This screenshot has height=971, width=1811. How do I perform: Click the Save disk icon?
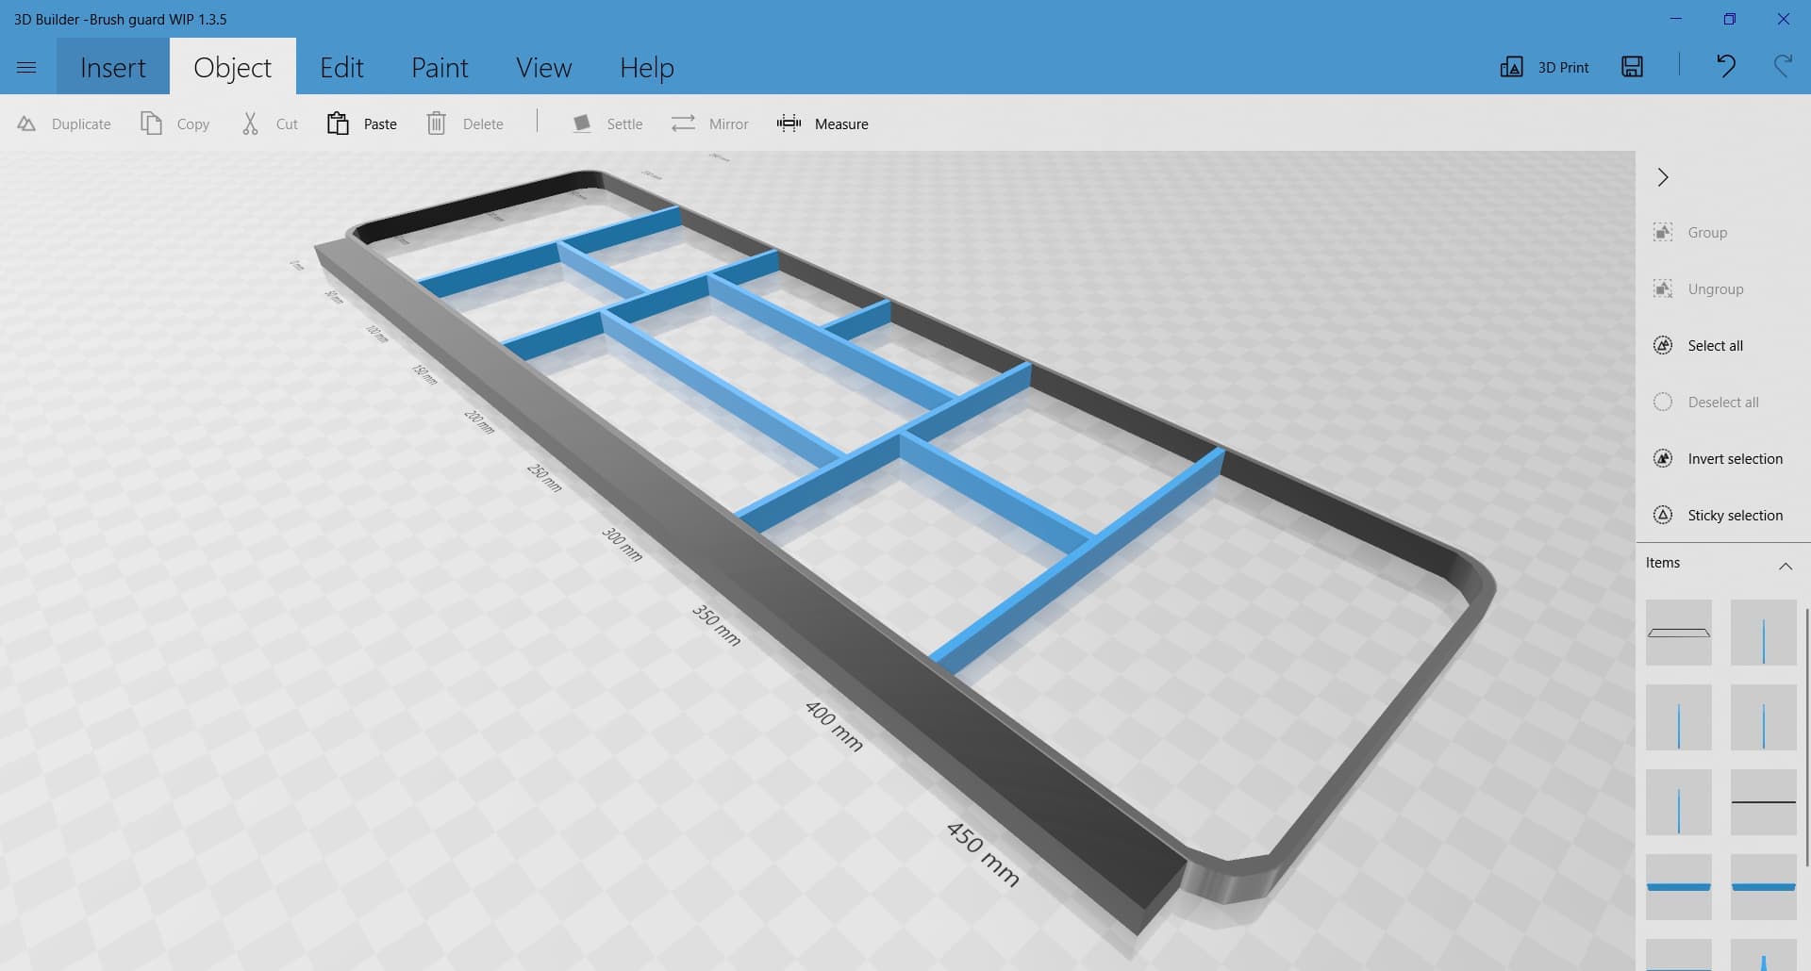(x=1632, y=67)
